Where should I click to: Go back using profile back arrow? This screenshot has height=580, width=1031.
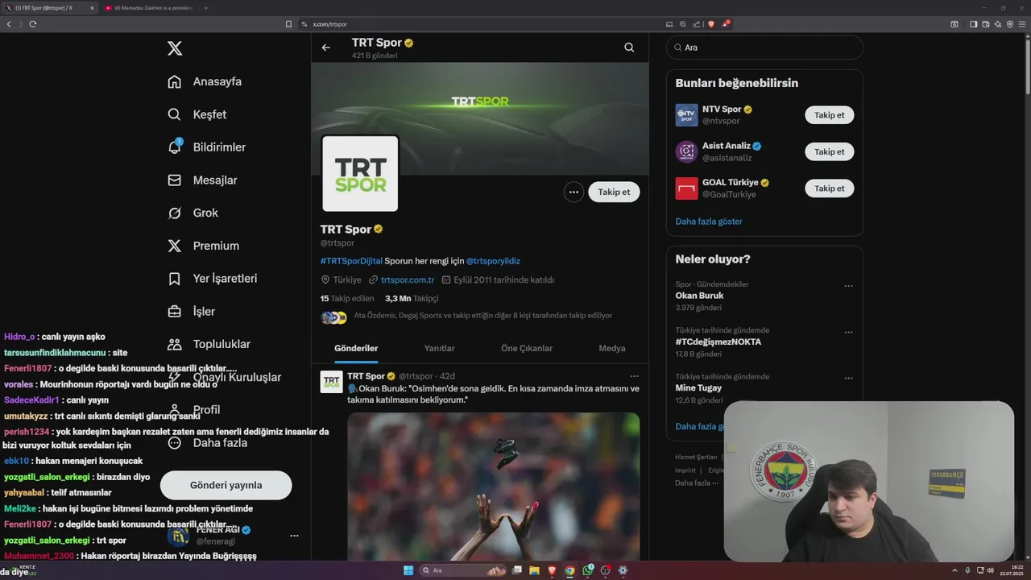coord(326,48)
